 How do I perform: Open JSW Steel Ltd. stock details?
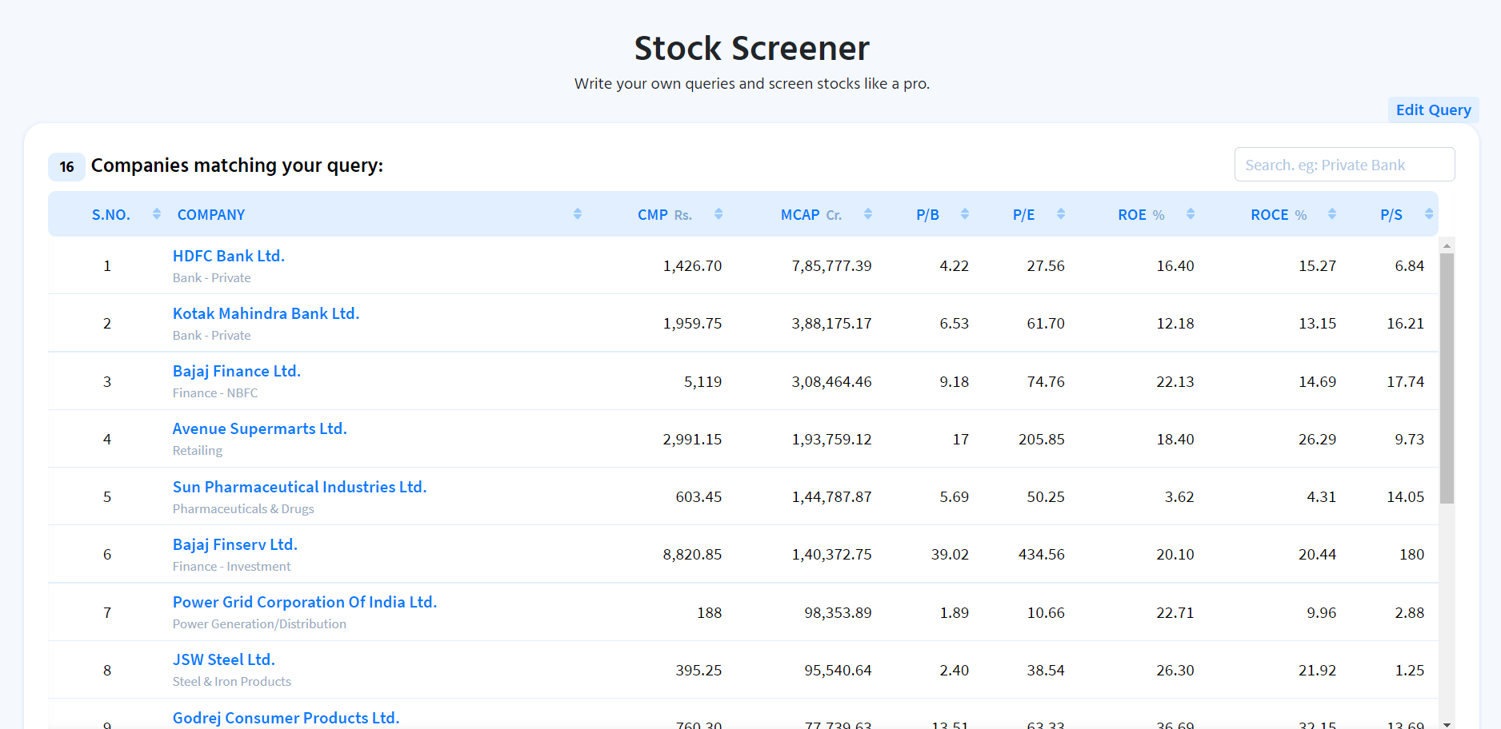pyautogui.click(x=223, y=659)
